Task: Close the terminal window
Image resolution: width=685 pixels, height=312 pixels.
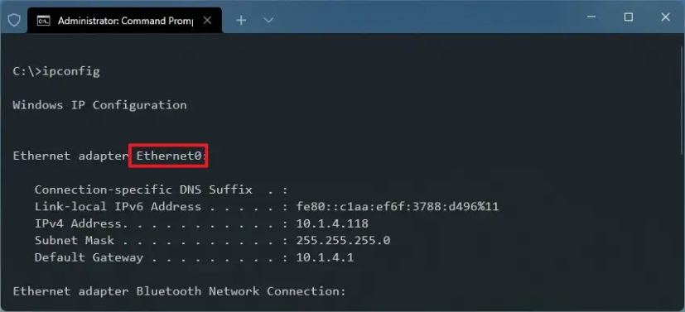Action: (x=665, y=17)
